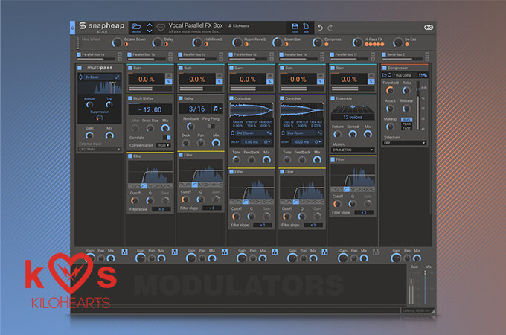The width and height of the screenshot is (506, 335).
Task: Click the 3/16 delay time value
Action: click(x=196, y=109)
